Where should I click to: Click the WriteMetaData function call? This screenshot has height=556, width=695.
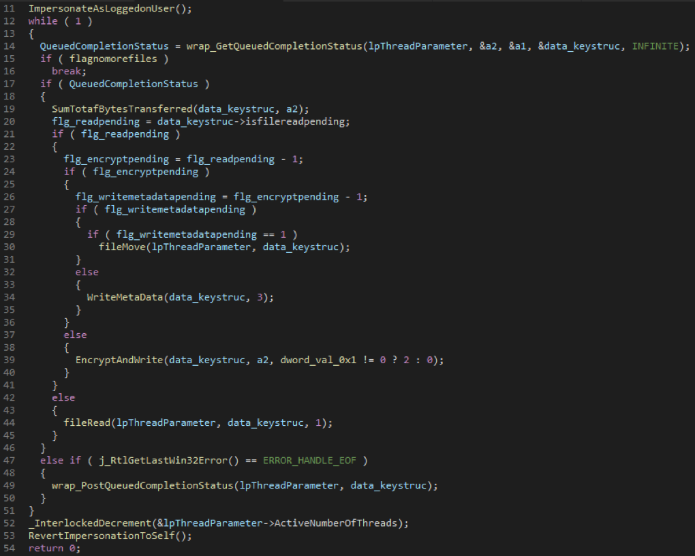[125, 297]
